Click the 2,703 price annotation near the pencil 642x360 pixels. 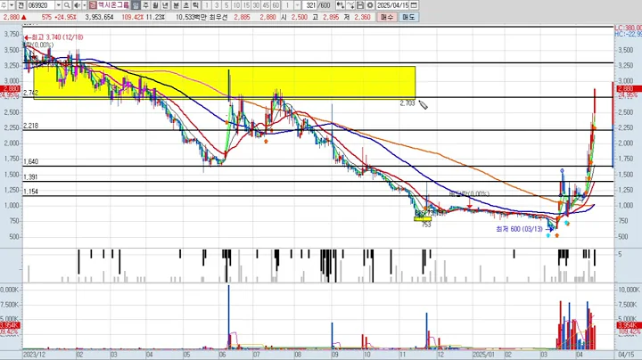pyautogui.click(x=407, y=103)
